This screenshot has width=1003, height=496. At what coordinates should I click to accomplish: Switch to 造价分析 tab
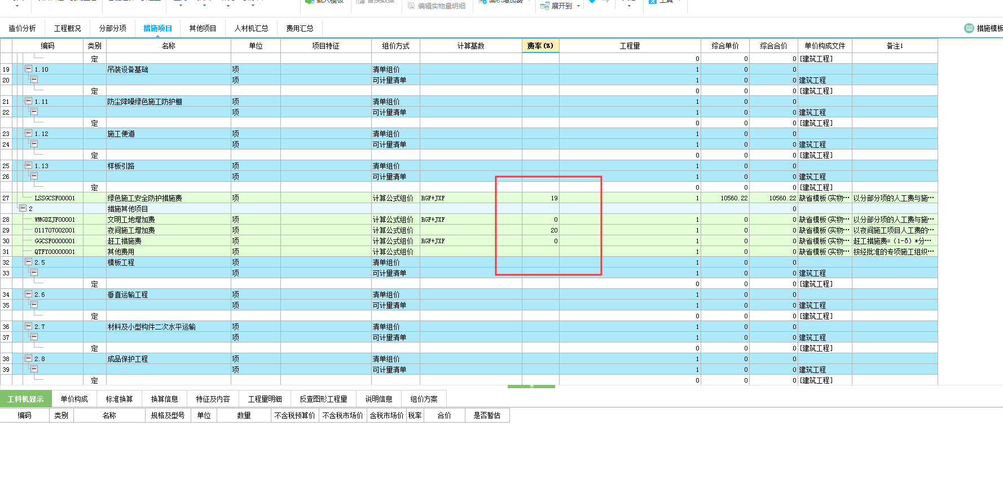tap(22, 28)
